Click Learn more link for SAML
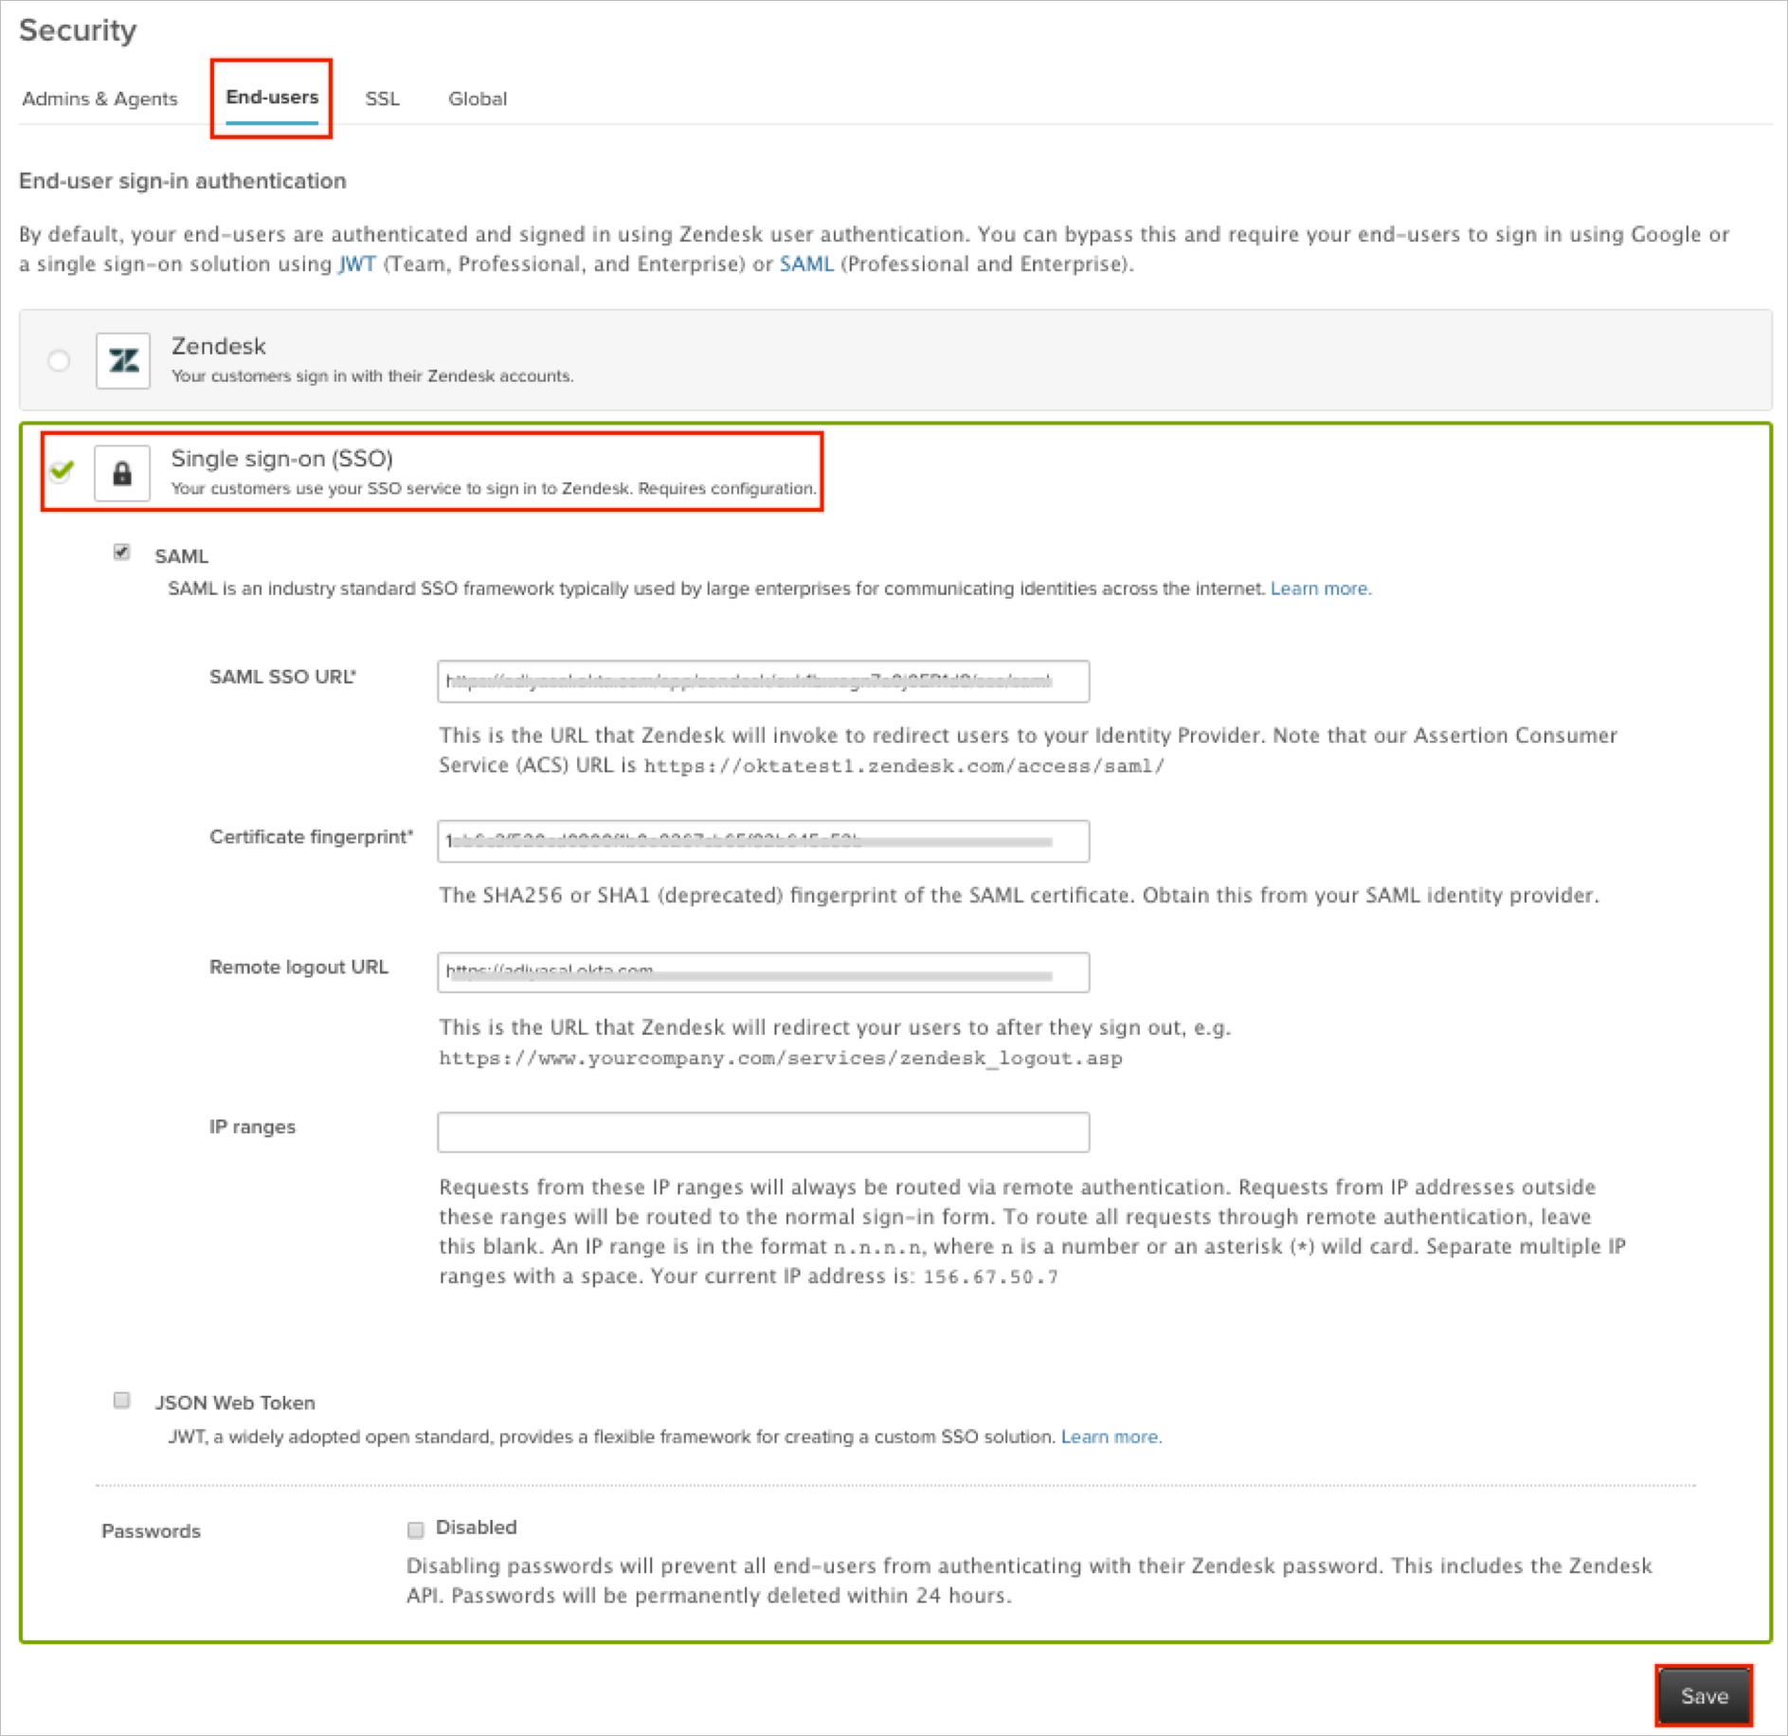1788x1736 pixels. [1320, 588]
